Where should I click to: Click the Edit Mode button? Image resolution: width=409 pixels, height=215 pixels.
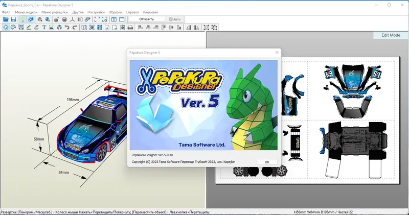[391, 35]
